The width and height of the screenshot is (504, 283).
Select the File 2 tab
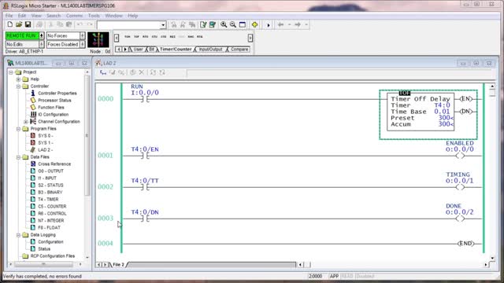click(118, 265)
